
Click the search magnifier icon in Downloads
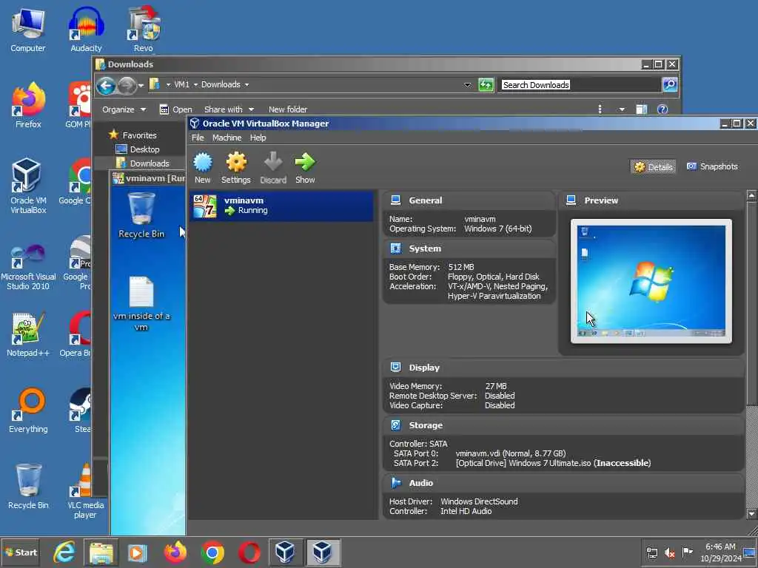tap(669, 85)
